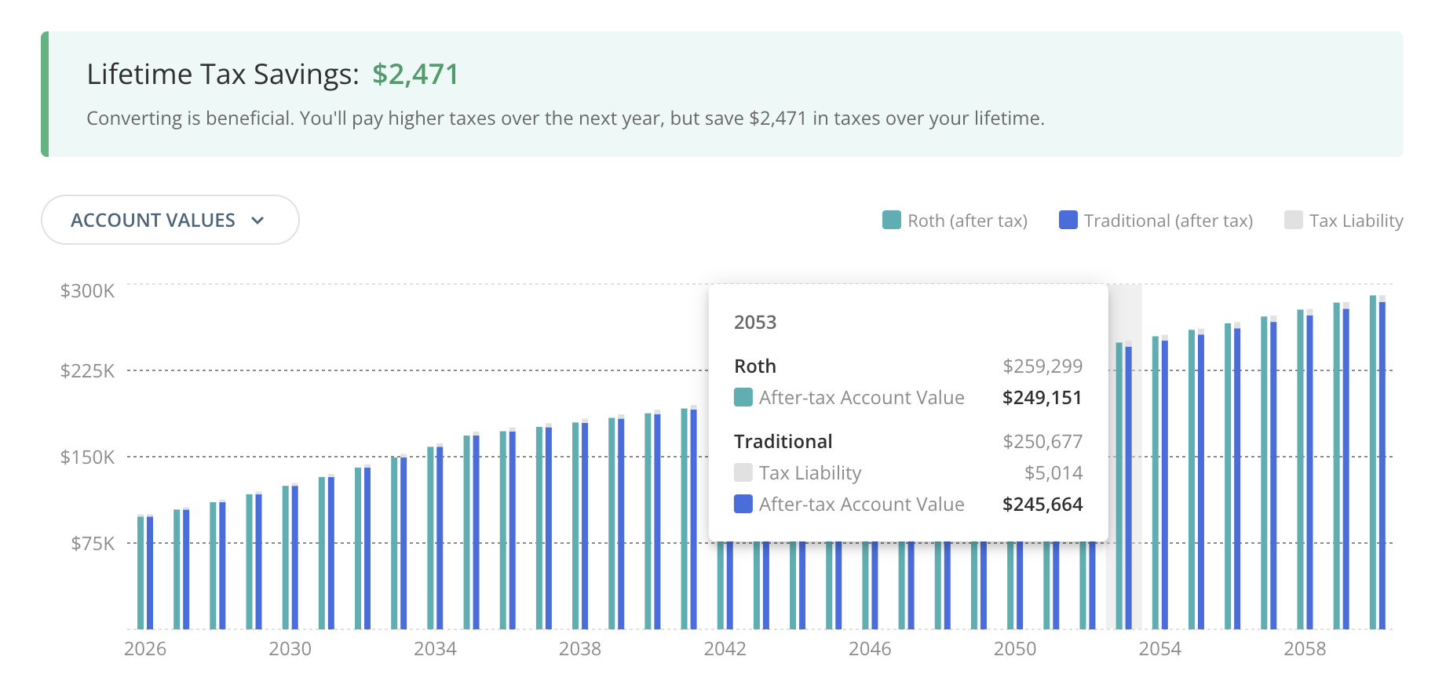Toggle the Roth (after tax) legend item

tap(955, 221)
